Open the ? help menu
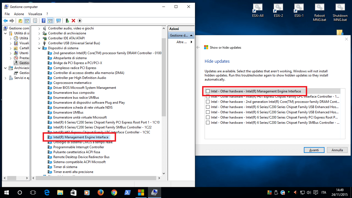Image resolution: width=352 pixels, height=198 pixels. (x=47, y=14)
